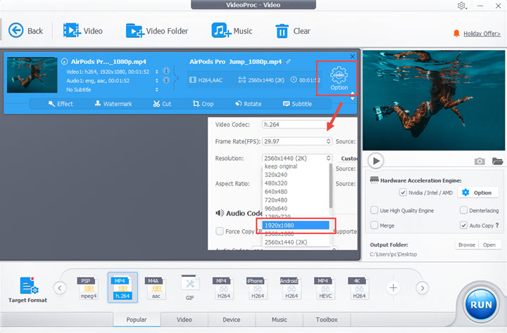Enable Use High Quality Engine
The image size is (507, 333).
point(374,210)
